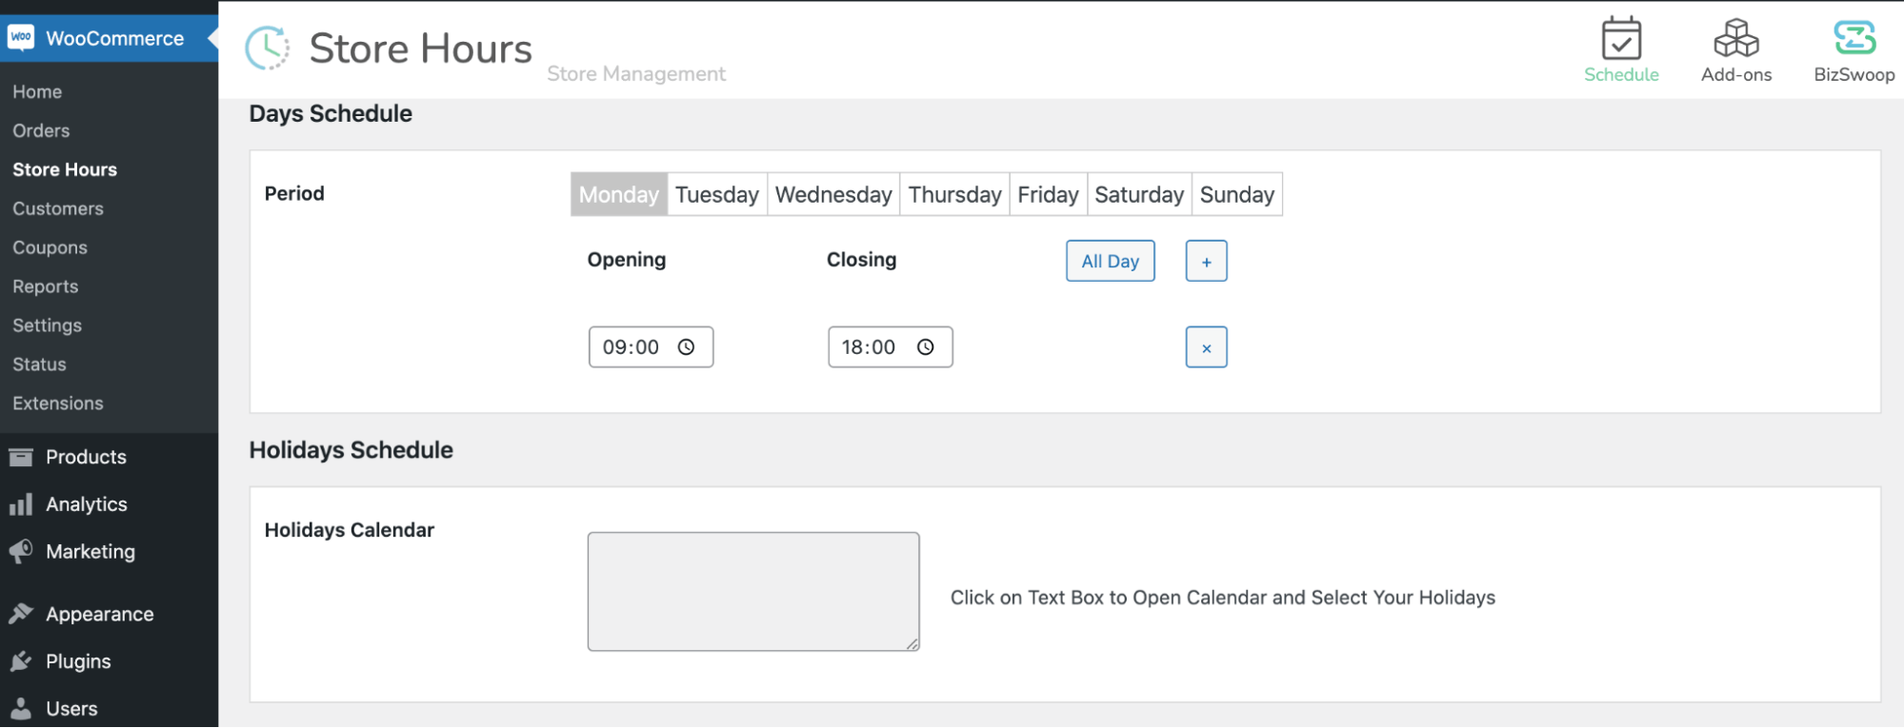Open the Orders submenu item
The image size is (1904, 728).
click(x=41, y=130)
